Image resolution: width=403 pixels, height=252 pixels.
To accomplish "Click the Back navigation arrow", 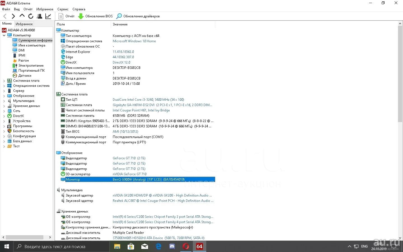I will click(5, 16).
